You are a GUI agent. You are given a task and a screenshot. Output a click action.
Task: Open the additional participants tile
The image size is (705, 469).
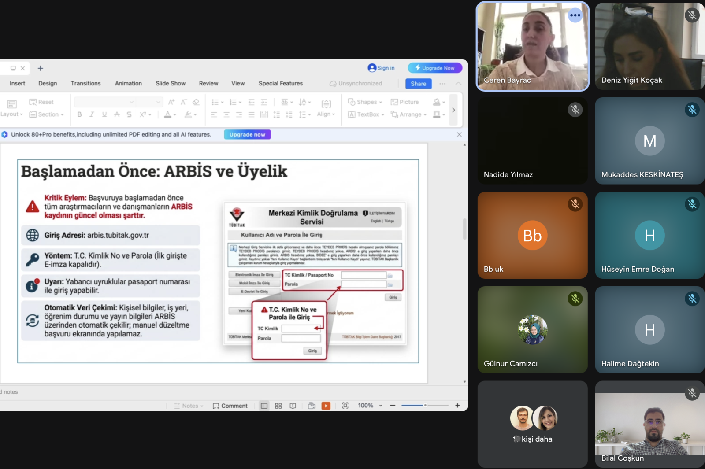pyautogui.click(x=532, y=424)
